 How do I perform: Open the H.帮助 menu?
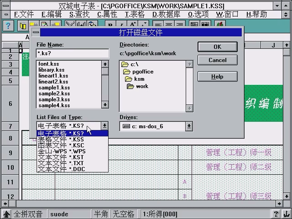click(x=256, y=14)
